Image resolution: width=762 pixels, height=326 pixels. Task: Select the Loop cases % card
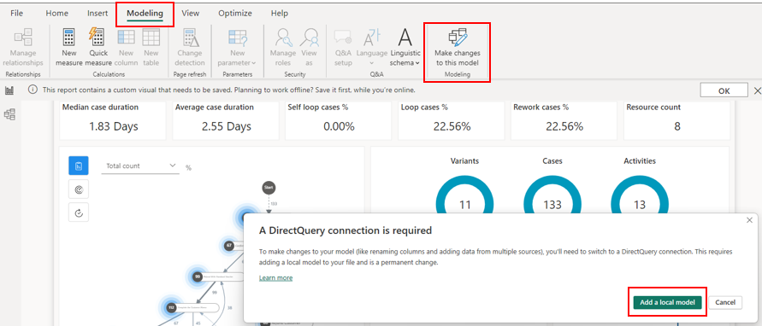[x=451, y=120]
